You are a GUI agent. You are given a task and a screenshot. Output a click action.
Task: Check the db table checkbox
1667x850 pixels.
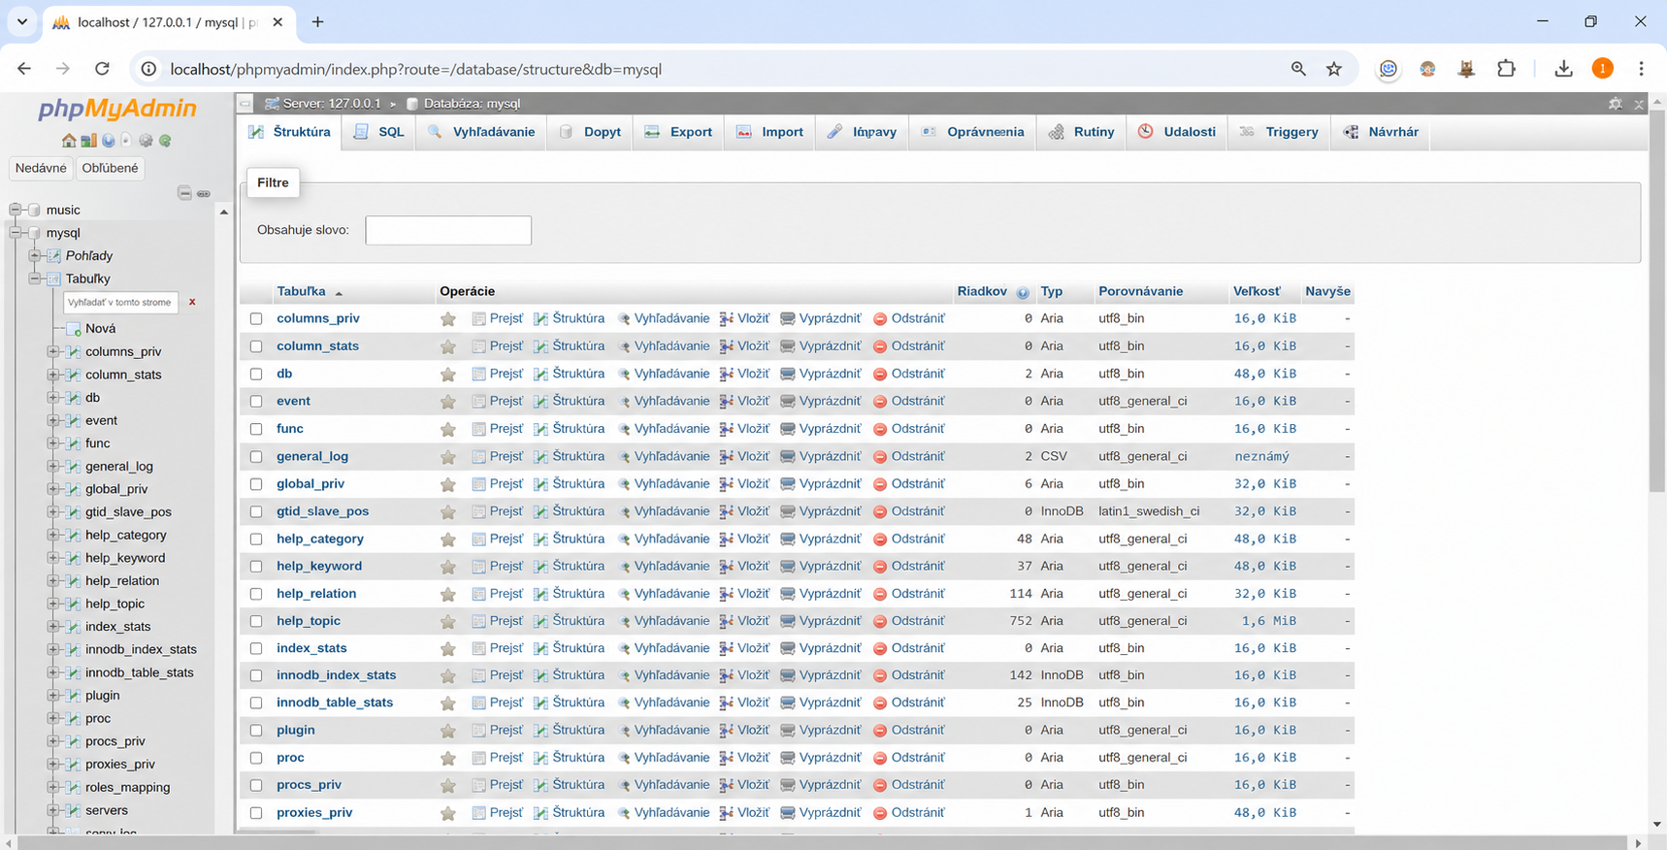click(x=256, y=374)
